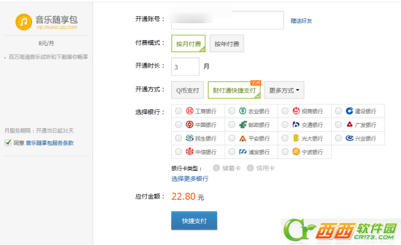Select the 中国银行 radio button
Image resolution: width=401 pixels, height=245 pixels.
pos(178,124)
